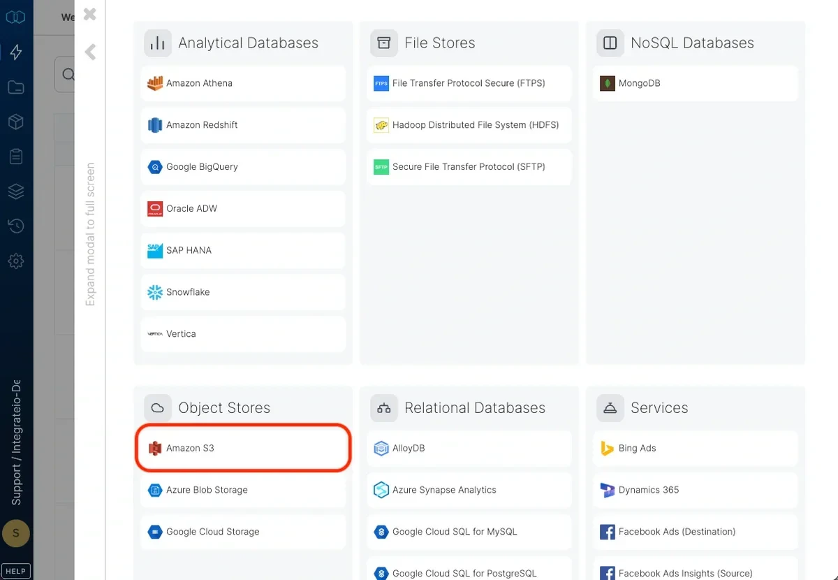Click the Analytical Databases bar-chart icon
This screenshot has width=838, height=580.
point(158,43)
